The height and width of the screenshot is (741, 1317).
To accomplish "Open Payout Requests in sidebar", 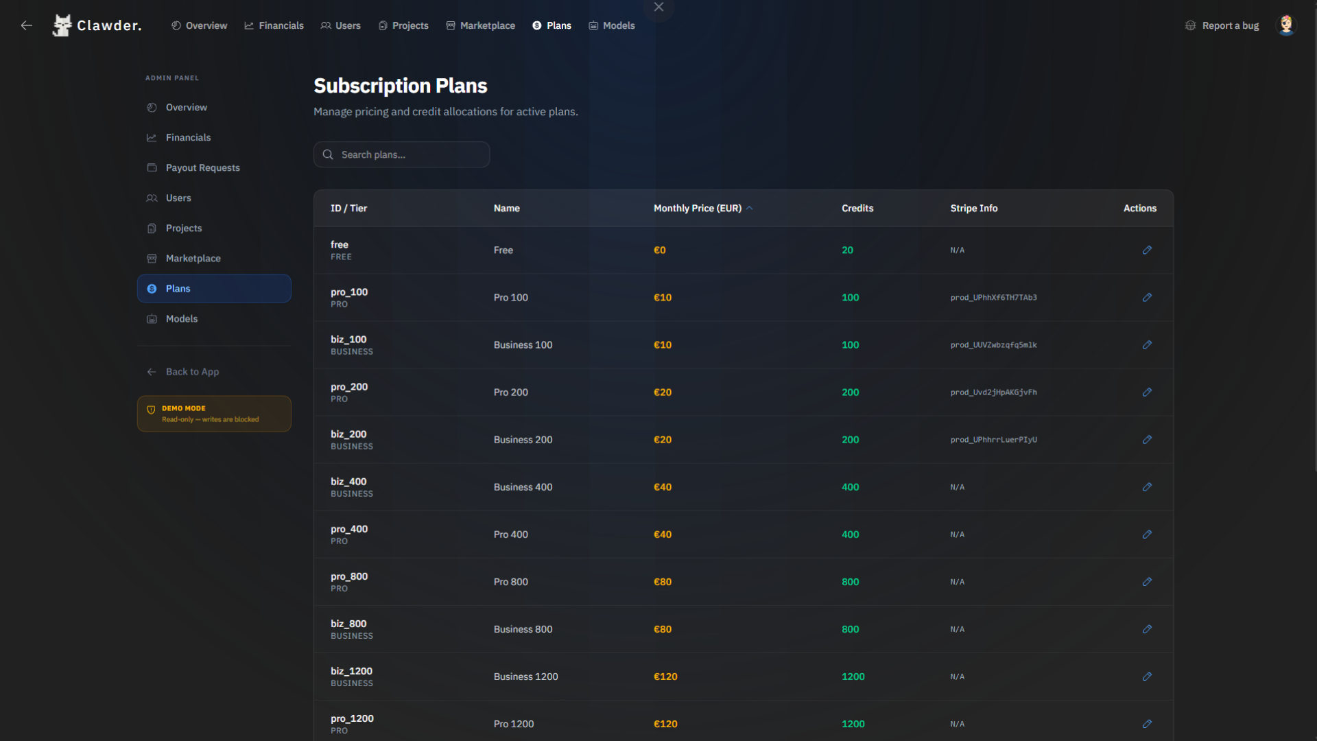I will tap(214, 168).
